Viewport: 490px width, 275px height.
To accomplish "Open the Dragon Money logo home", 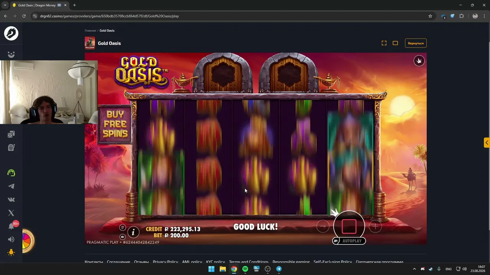I will point(11,33).
